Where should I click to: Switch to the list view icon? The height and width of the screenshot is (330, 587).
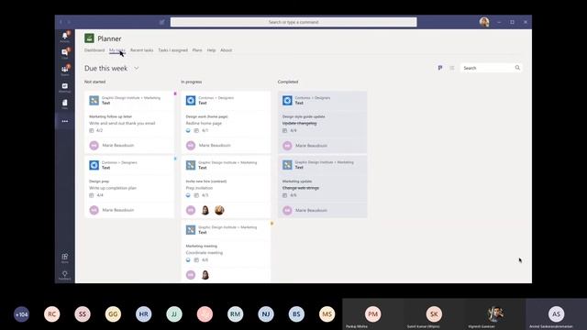[x=452, y=68]
